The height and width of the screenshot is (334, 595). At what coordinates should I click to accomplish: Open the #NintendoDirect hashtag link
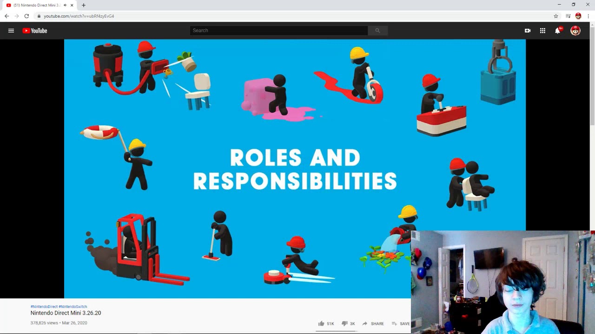[x=44, y=307]
